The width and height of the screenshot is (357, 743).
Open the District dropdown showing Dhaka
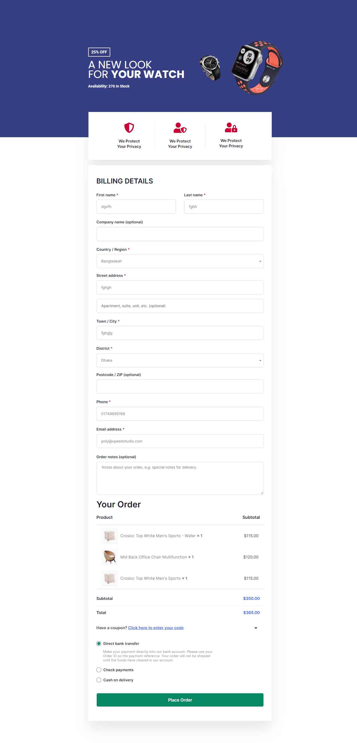tap(180, 360)
